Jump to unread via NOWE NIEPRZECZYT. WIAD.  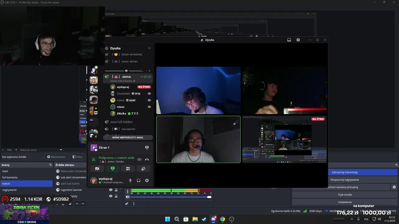pyautogui.click(x=128, y=138)
